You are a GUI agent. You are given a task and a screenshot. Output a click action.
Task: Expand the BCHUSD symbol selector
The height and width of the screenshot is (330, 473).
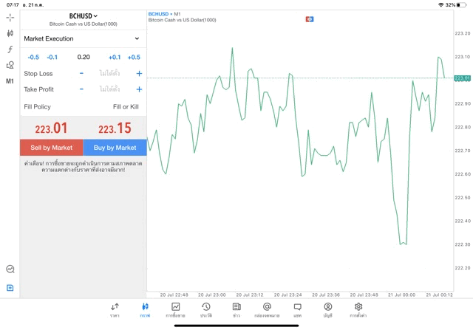83,16
